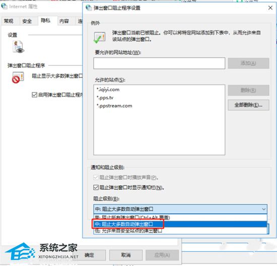
Task: Switch to the 常规 tab
Action: [9, 21]
